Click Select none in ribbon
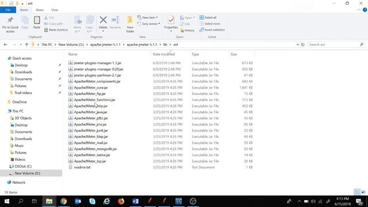The height and width of the screenshot is (207, 368). pos(210,24)
